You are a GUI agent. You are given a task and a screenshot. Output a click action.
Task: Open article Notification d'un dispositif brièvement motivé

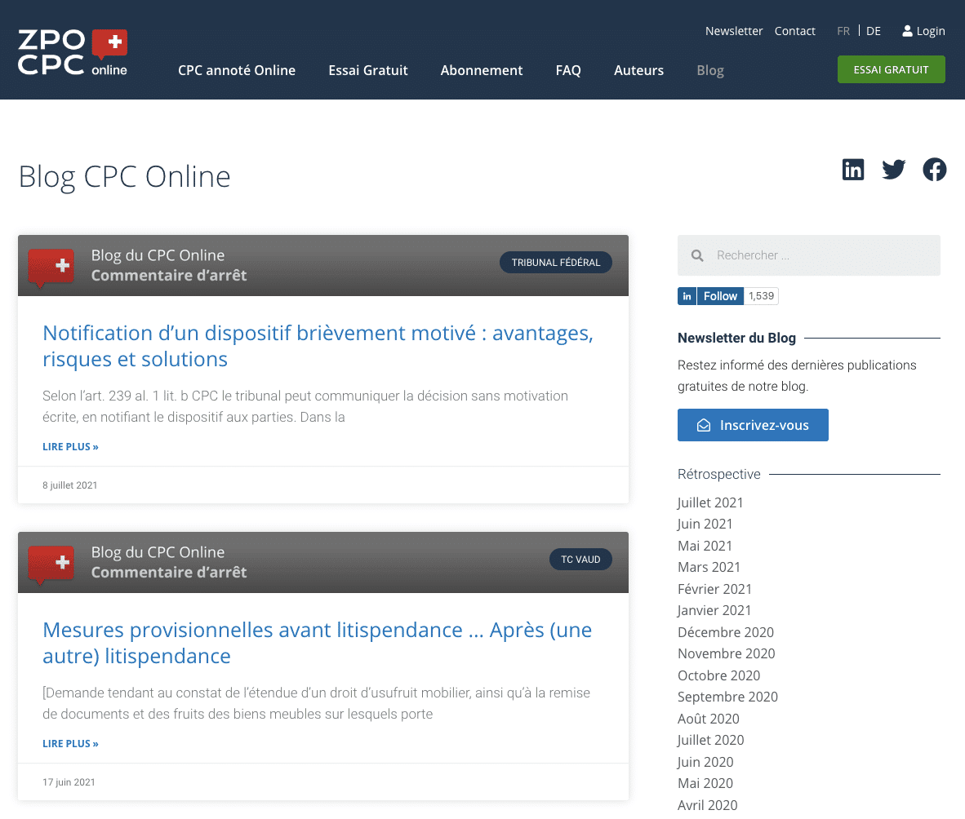click(x=318, y=346)
